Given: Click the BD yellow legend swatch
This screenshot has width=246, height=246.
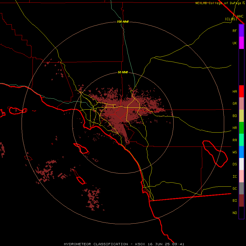Looking at the screenshot, I should pyautogui.click(x=241, y=116).
